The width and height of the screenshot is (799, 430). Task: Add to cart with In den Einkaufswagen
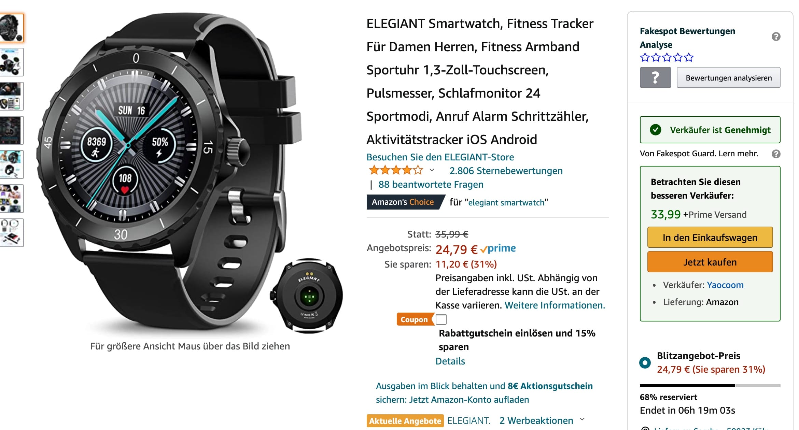pos(710,238)
